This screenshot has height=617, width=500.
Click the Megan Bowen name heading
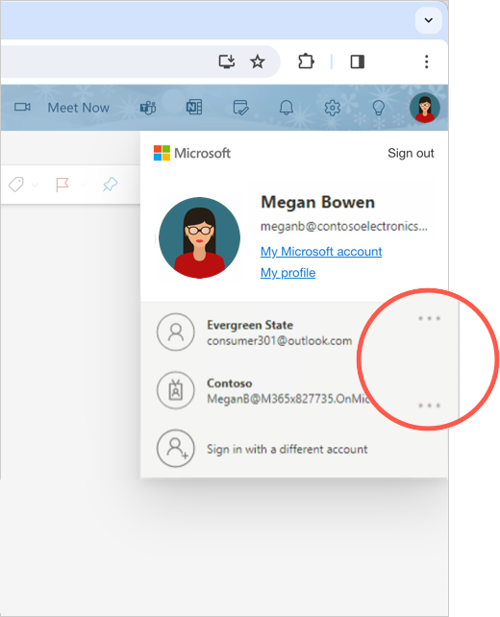click(x=317, y=202)
